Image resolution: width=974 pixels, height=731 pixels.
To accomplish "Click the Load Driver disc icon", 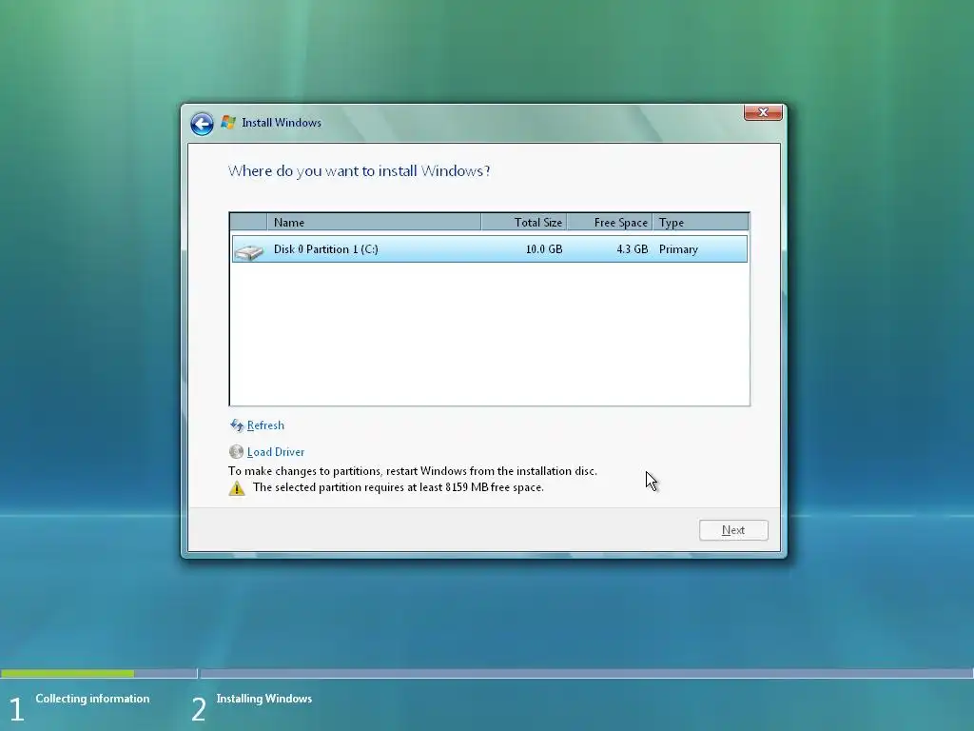I will point(236,452).
